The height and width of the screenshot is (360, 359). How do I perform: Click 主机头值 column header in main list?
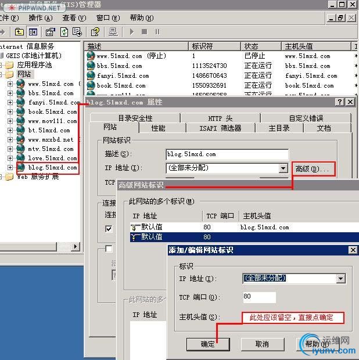coord(316,46)
